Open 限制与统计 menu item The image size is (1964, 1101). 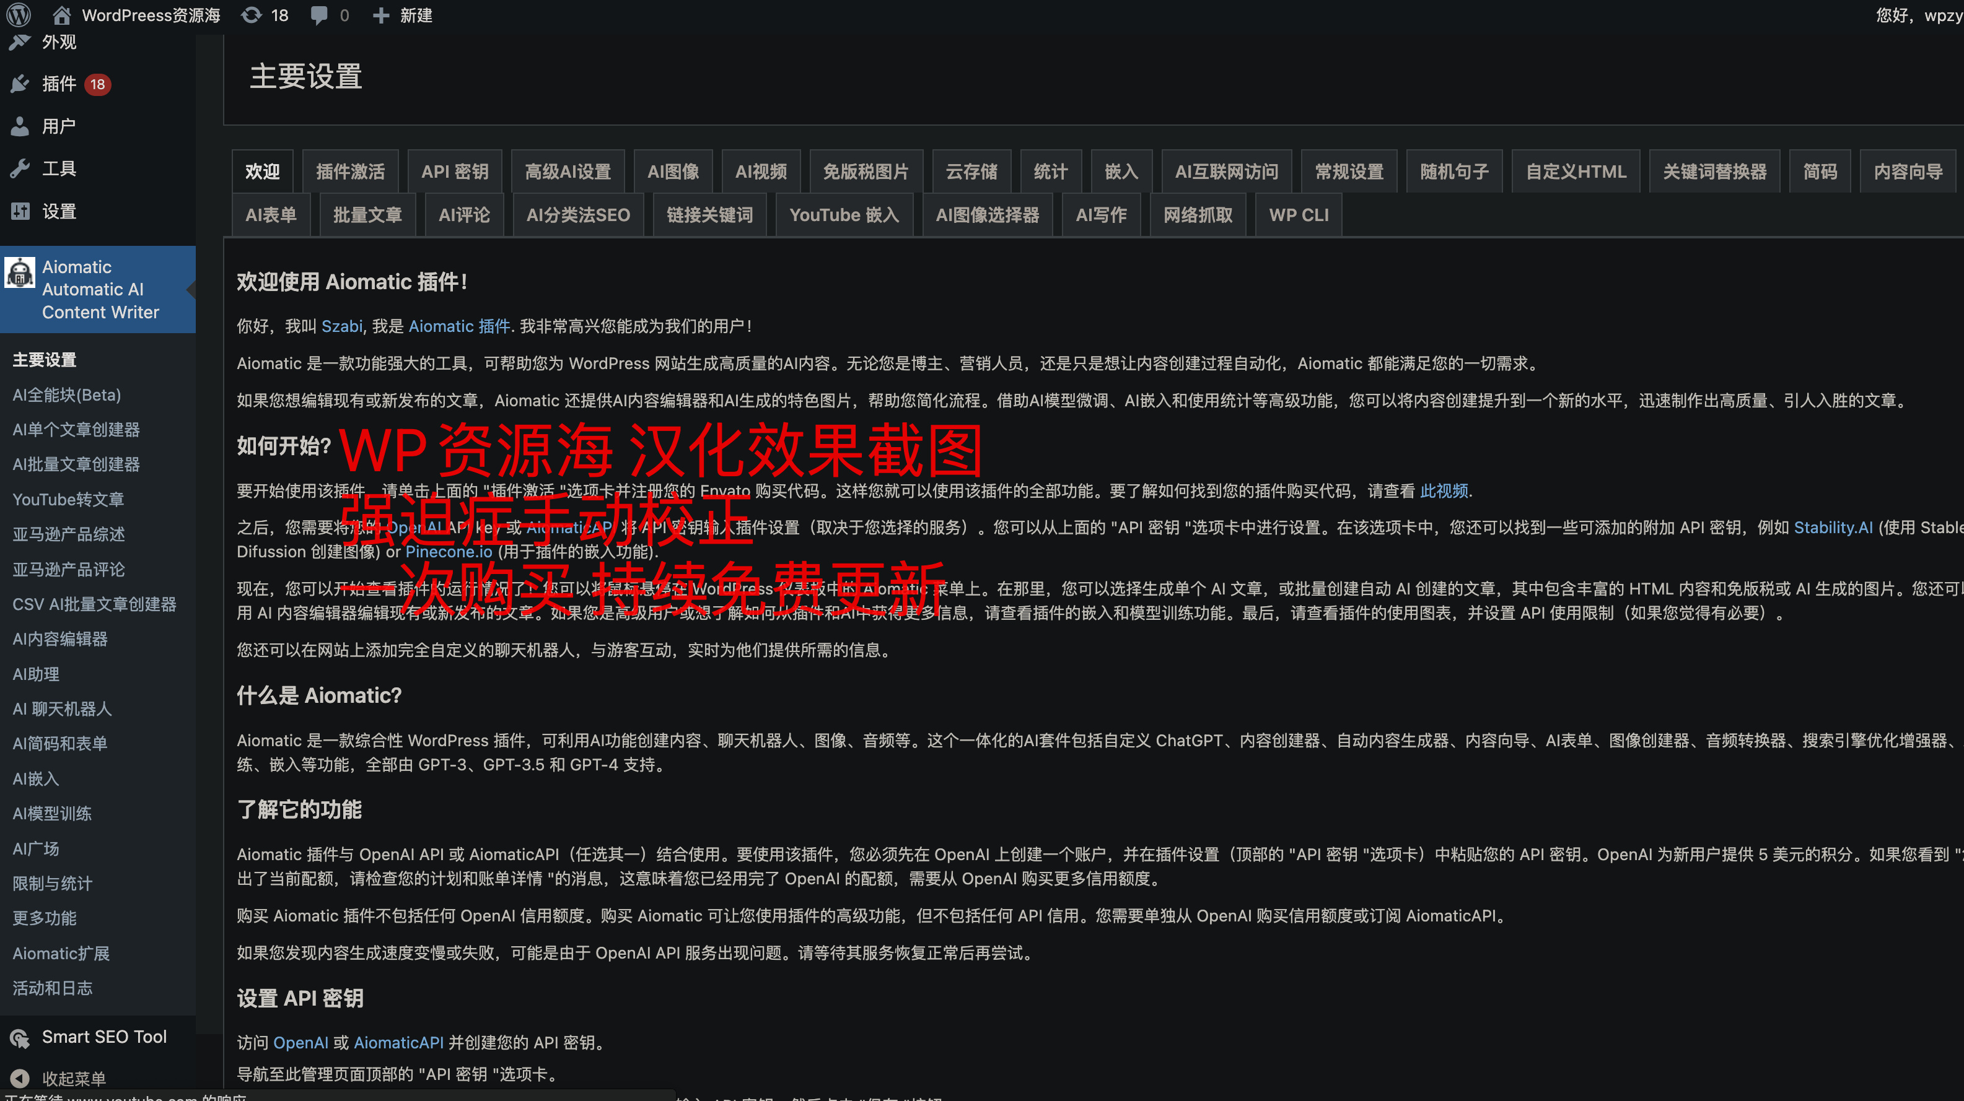(x=52, y=883)
